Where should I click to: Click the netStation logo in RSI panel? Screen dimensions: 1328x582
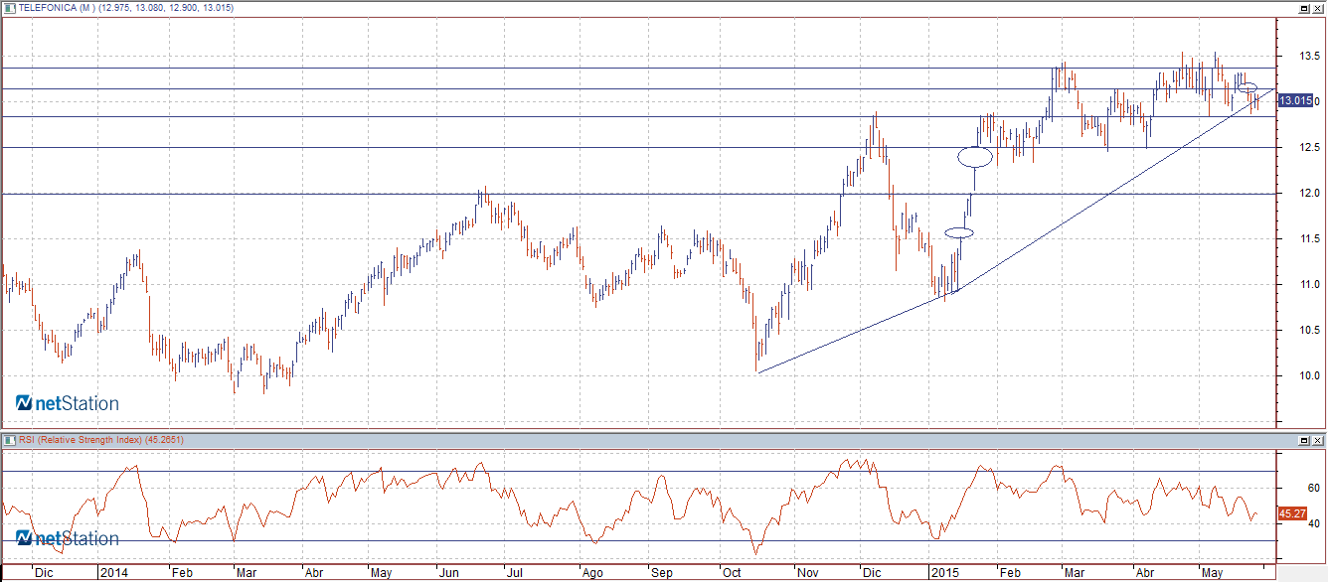(68, 538)
